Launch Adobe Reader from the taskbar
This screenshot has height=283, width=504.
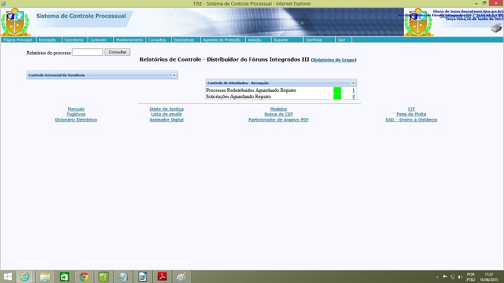tap(162, 276)
